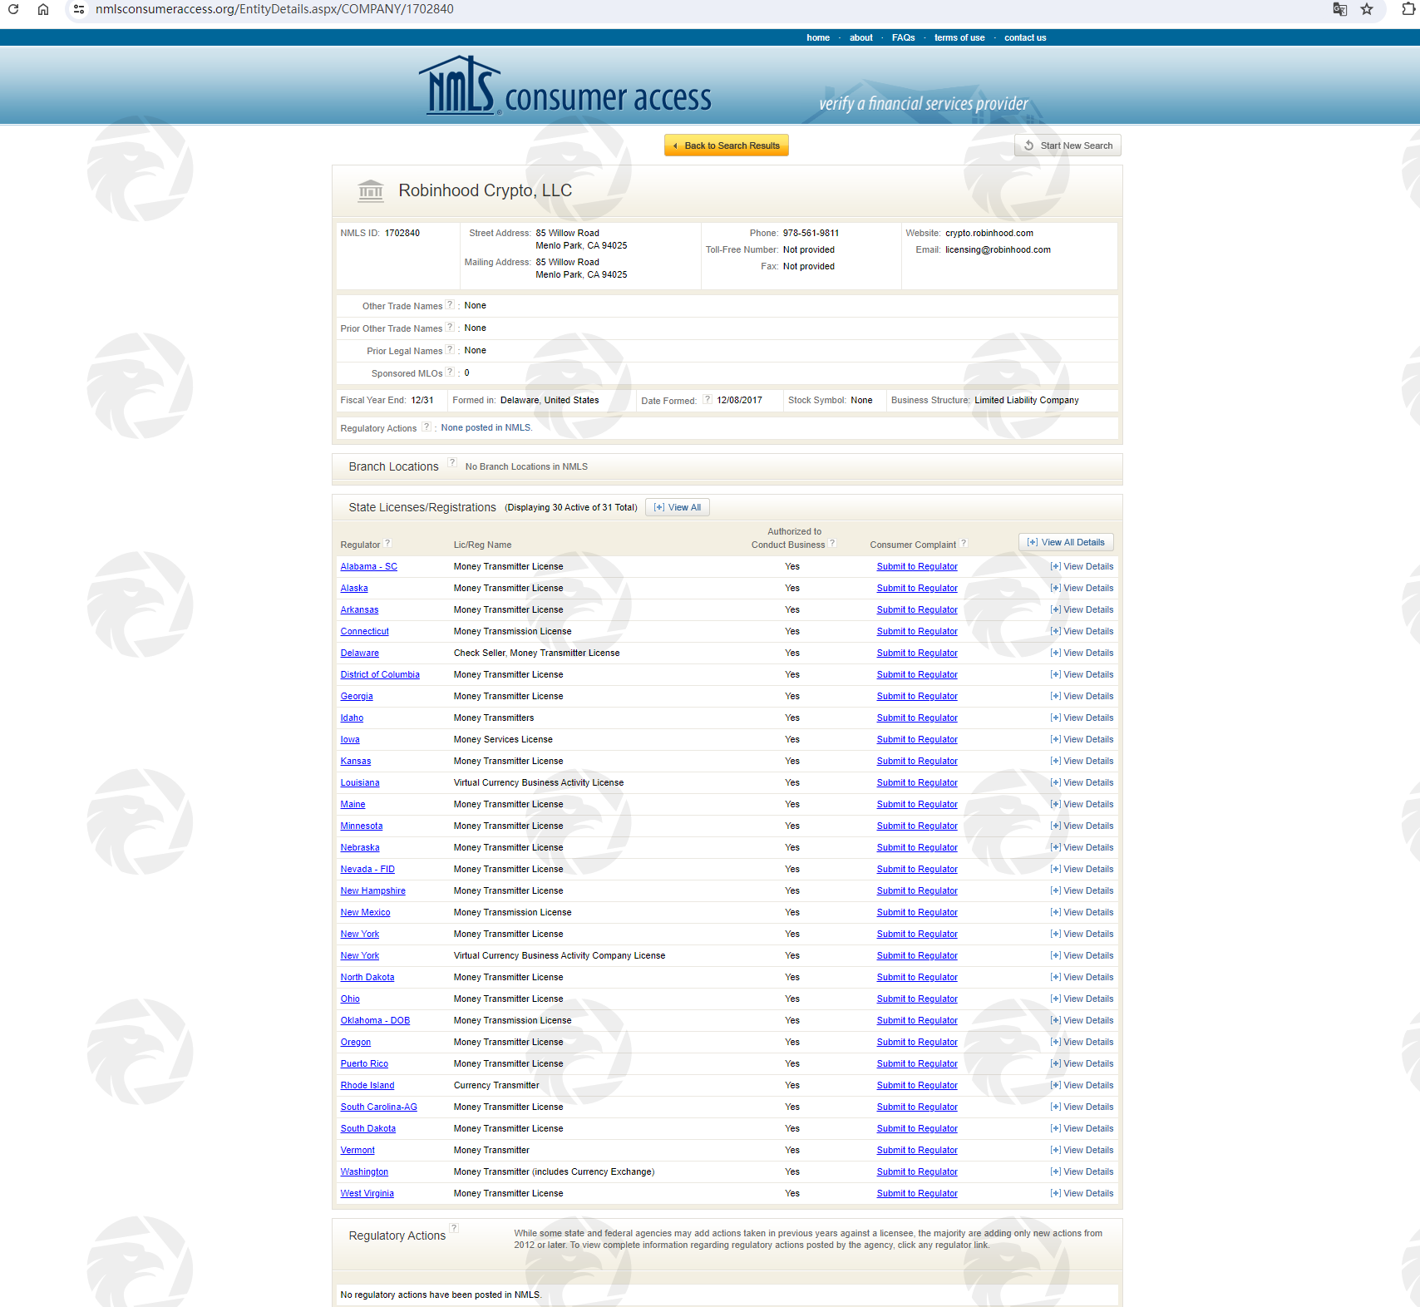This screenshot has width=1420, height=1307.
Task: Expand View Details for Nevada - FID
Action: pyautogui.click(x=1082, y=869)
